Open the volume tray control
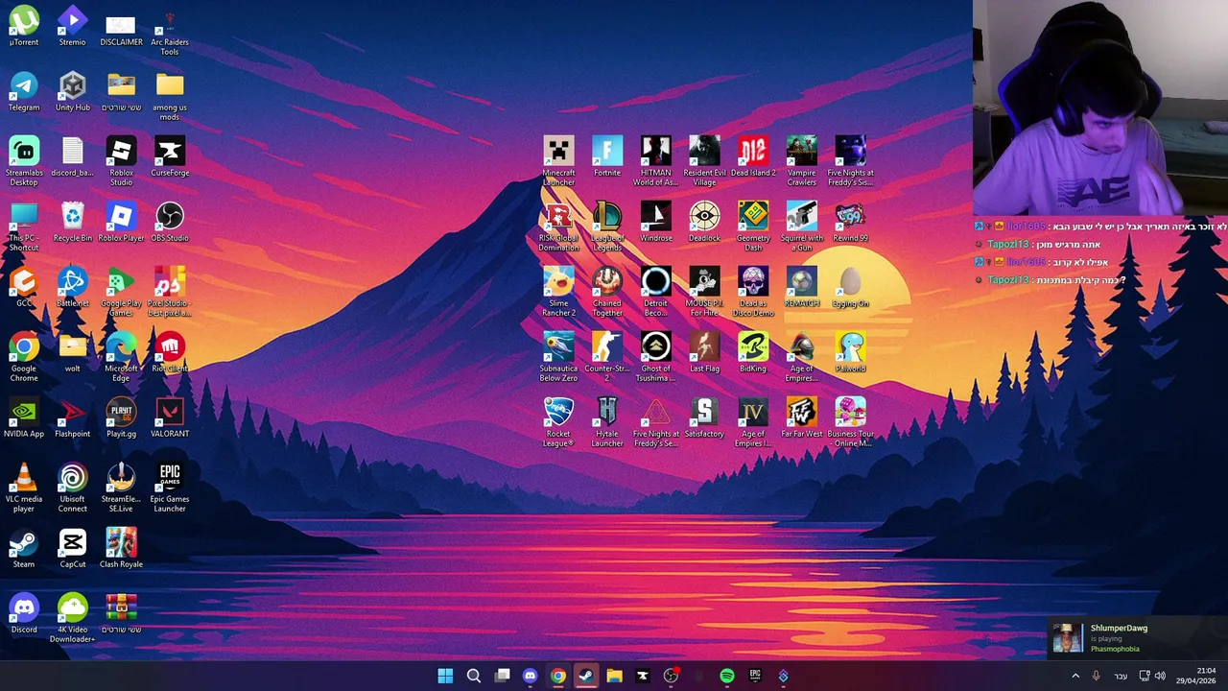 point(1160,676)
